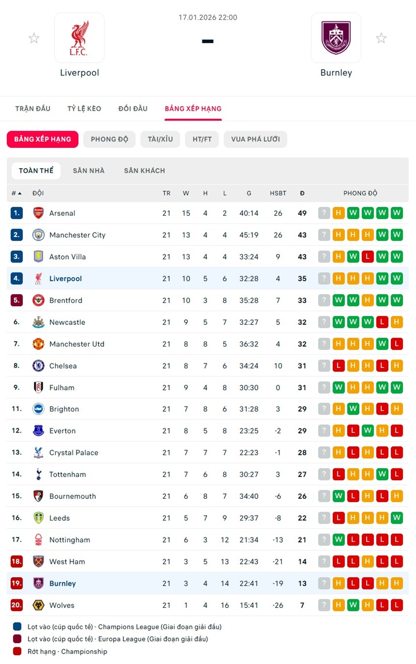Viewport: 416px width, 664px height.
Task: Click Arsenal's latest green W form badge
Action: point(397,213)
